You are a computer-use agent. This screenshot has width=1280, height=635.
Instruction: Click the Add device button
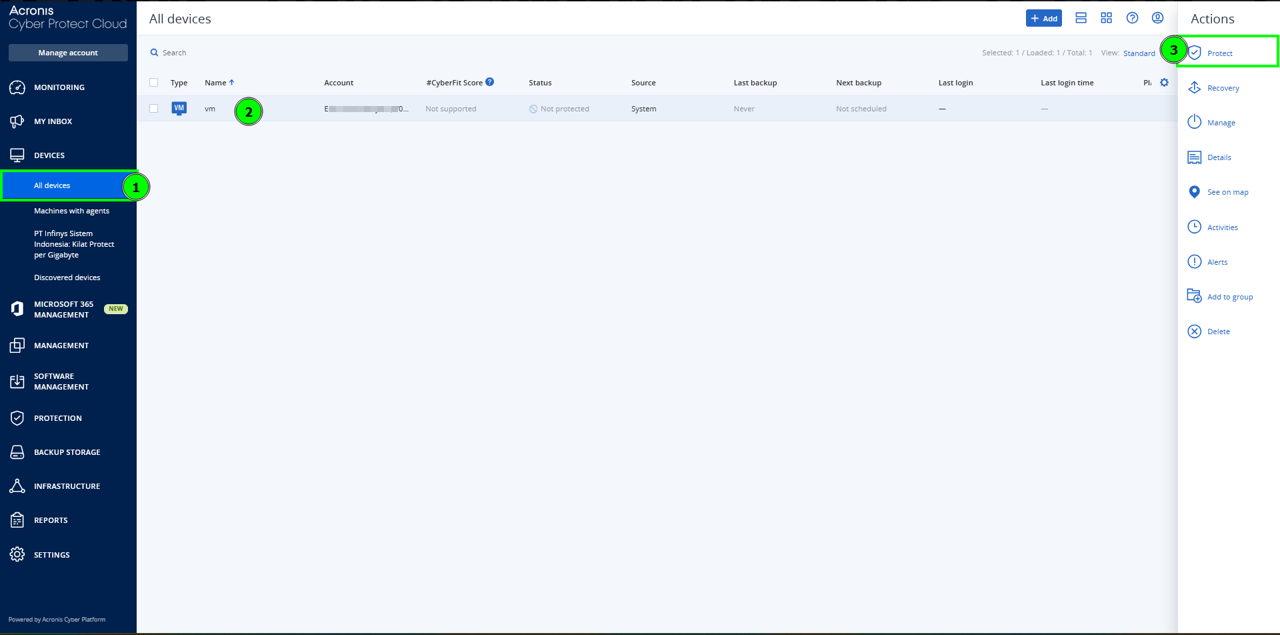pyautogui.click(x=1043, y=19)
